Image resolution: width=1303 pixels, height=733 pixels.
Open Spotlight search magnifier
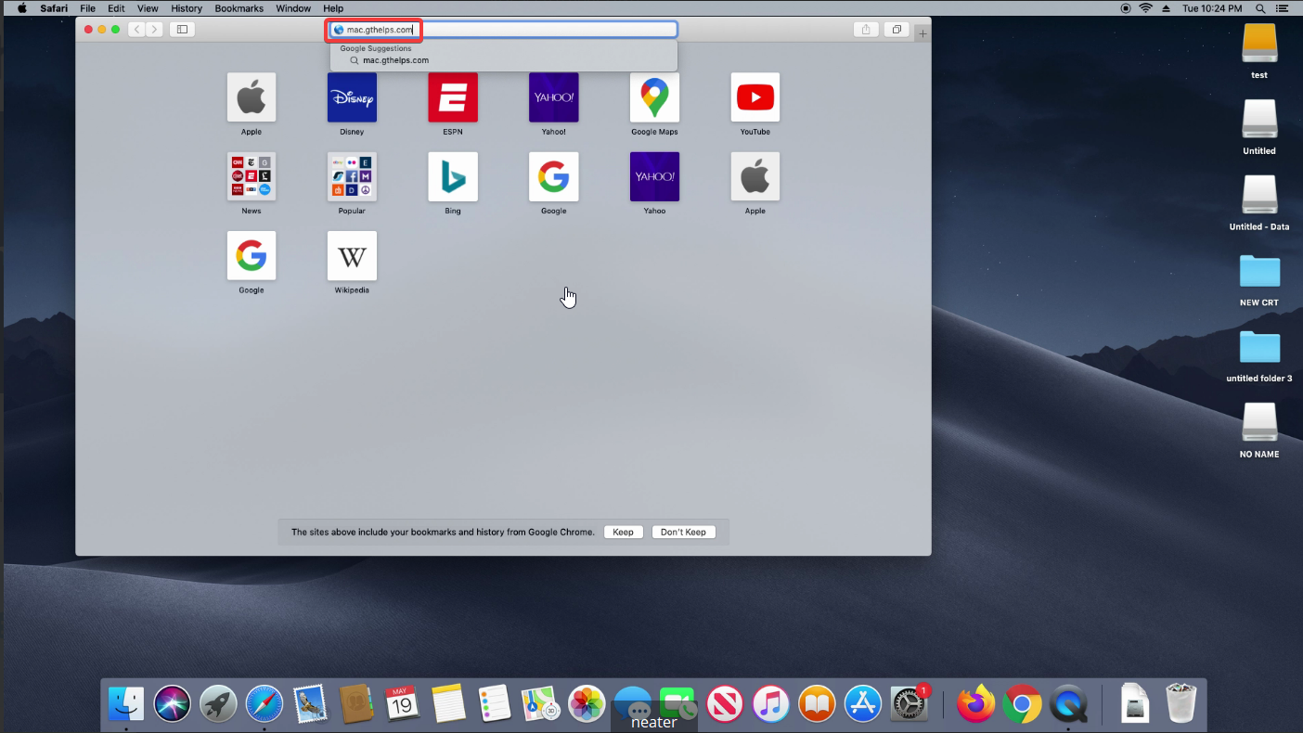tap(1260, 8)
